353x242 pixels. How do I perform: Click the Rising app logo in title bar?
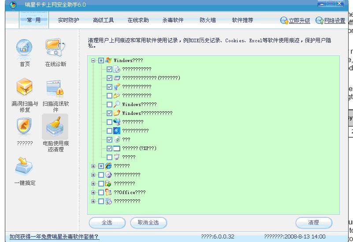(13, 5)
